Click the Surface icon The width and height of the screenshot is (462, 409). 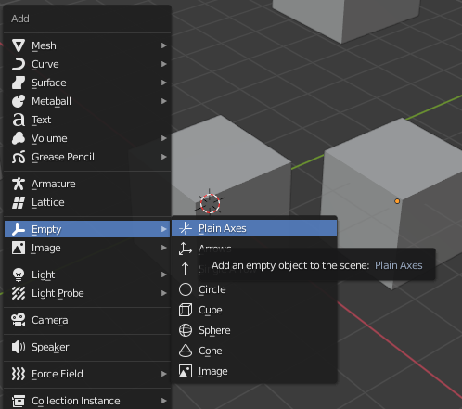pos(19,83)
